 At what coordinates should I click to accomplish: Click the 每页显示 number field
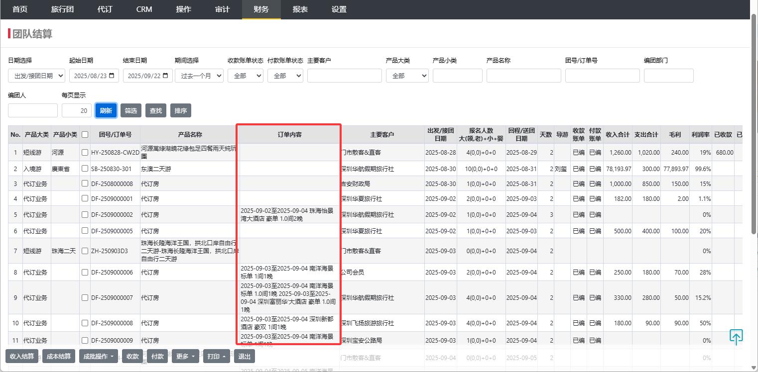pyautogui.click(x=77, y=110)
